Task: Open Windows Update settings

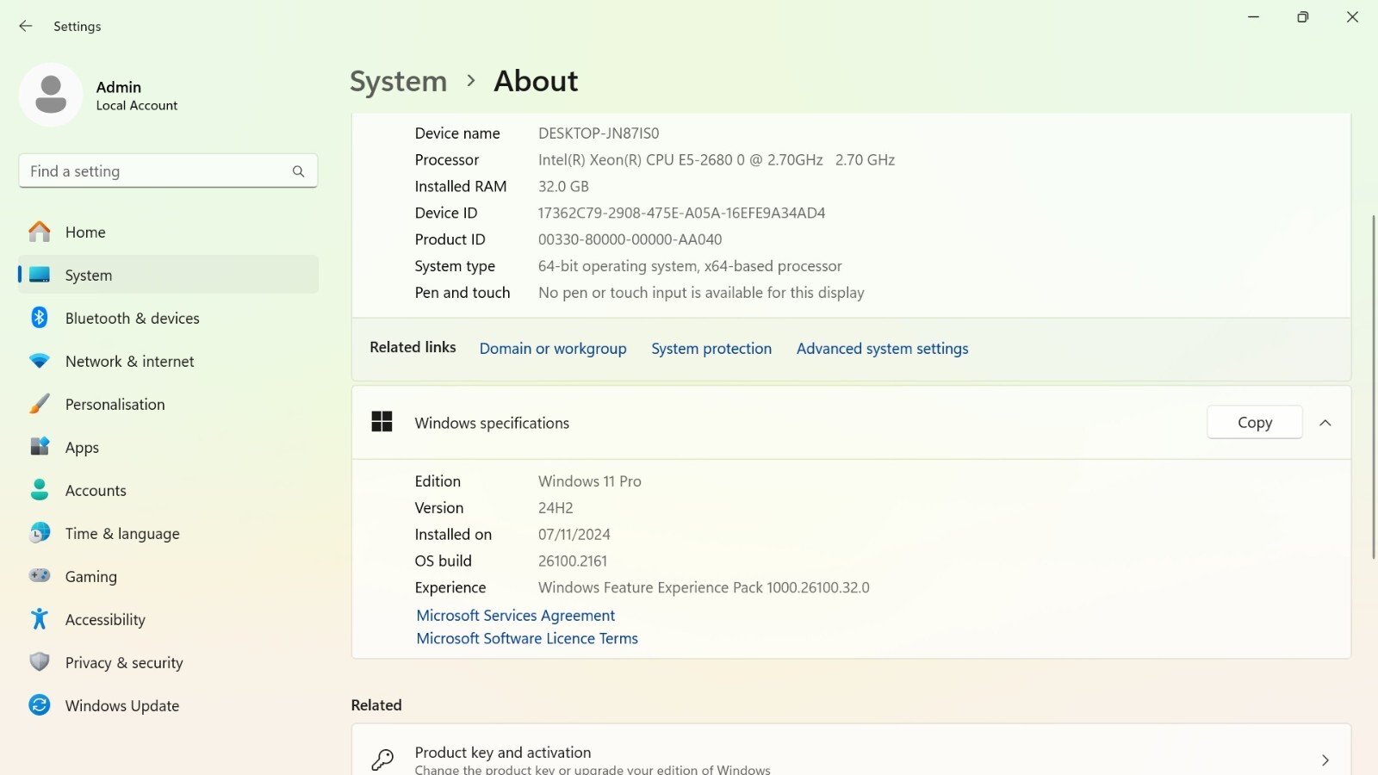Action: coord(168,705)
